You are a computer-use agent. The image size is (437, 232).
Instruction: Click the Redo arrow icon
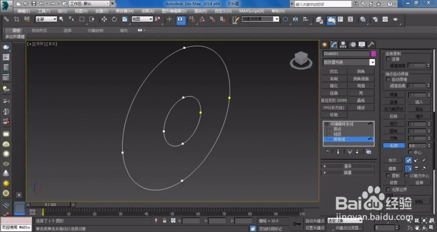[x=52, y=4]
